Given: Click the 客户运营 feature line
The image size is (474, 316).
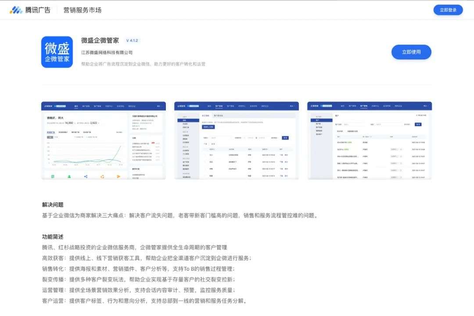Looking at the screenshot, I should [145, 301].
